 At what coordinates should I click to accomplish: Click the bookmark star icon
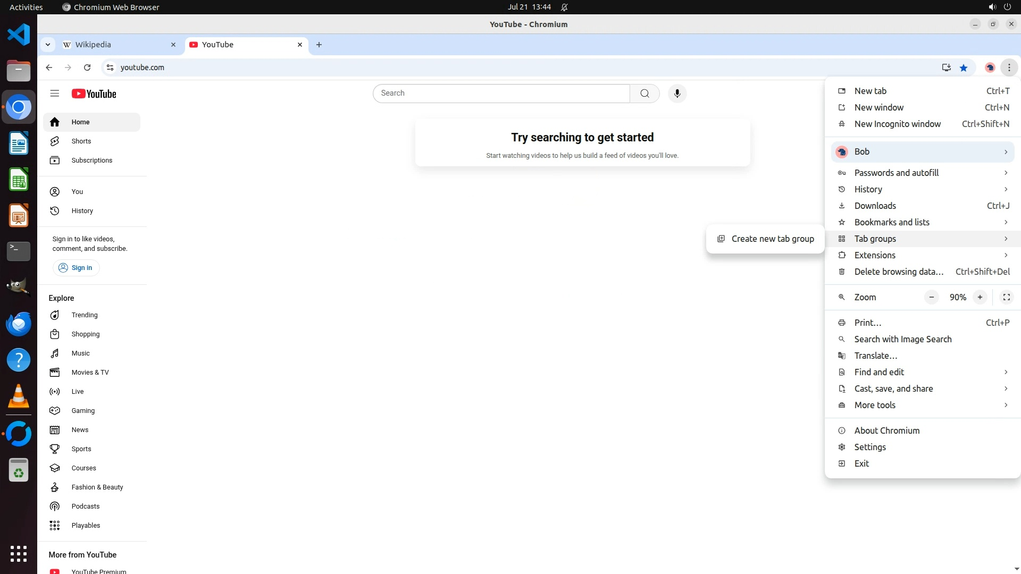pos(964,67)
